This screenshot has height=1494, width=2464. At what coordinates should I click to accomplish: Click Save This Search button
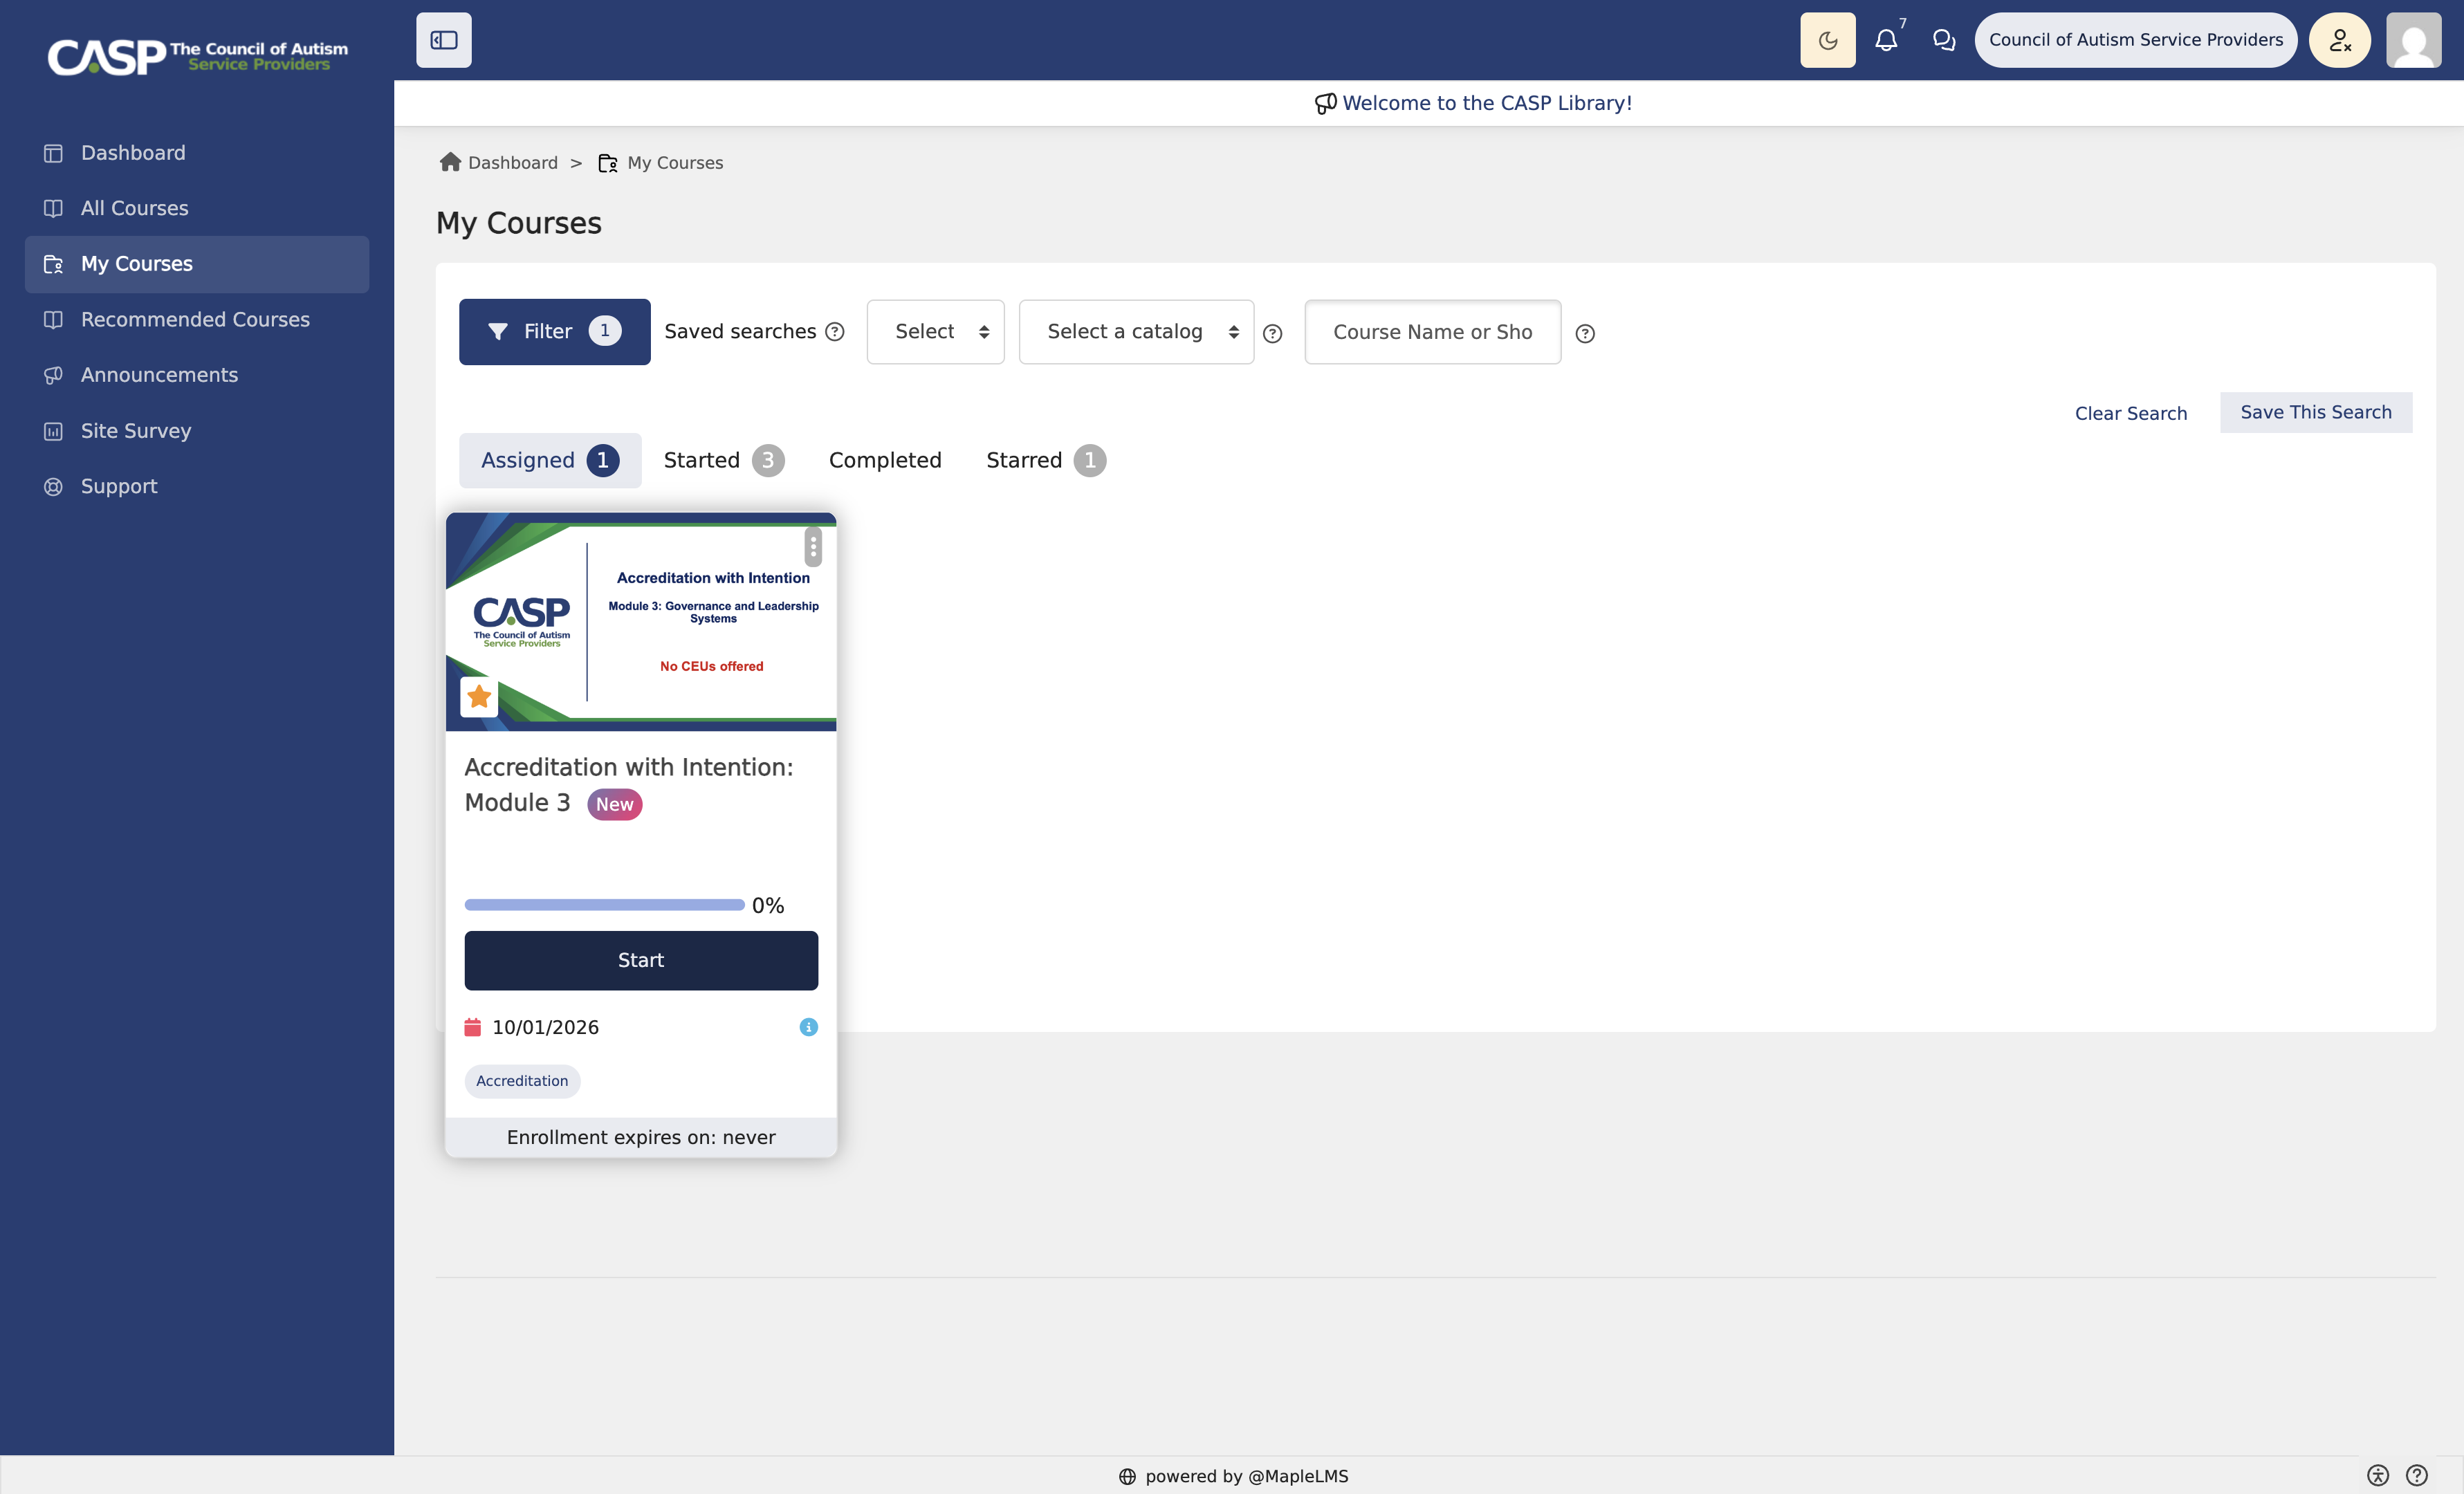[x=2315, y=412]
